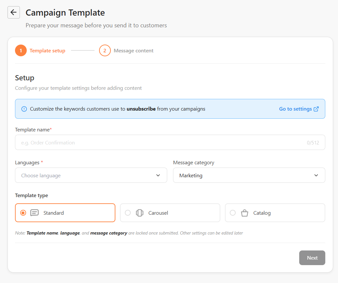Click the Catalog label text
Viewport: 338px width, 283px height.
262,213
